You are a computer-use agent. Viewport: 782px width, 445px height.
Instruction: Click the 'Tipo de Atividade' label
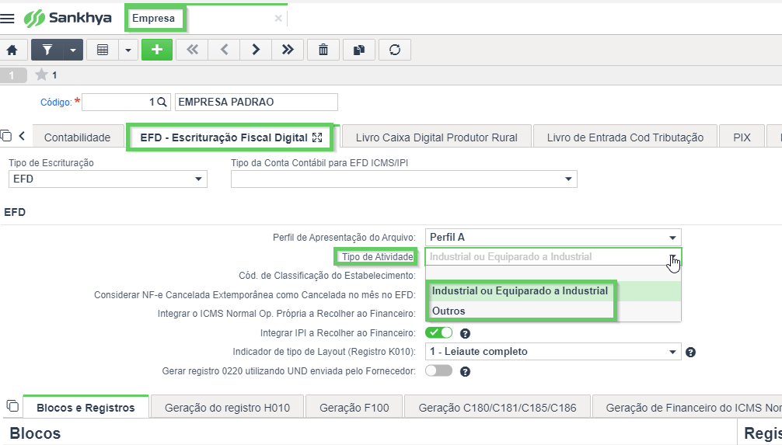click(x=378, y=257)
